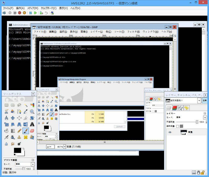The height and width of the screenshot is (177, 209).
Task: Select the Blend gradient tool in large Toolbox
Action: click(x=13, y=131)
